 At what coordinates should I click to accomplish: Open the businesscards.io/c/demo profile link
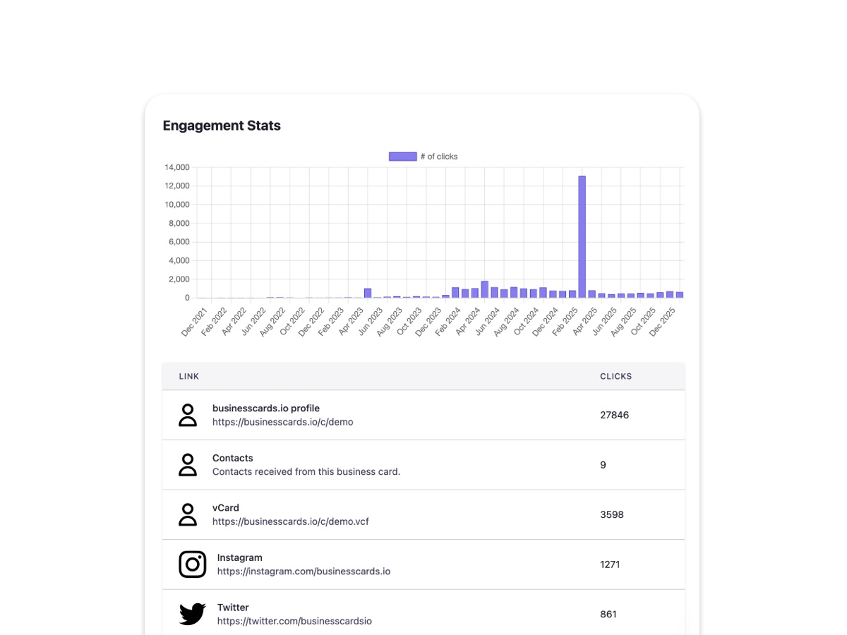tap(282, 422)
